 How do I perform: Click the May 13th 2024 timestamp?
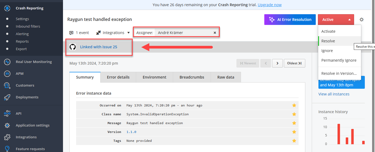(94, 63)
